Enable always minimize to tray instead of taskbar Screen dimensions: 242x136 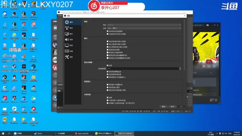[108, 103]
